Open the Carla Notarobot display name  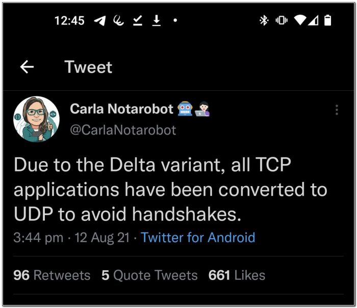tap(121, 109)
